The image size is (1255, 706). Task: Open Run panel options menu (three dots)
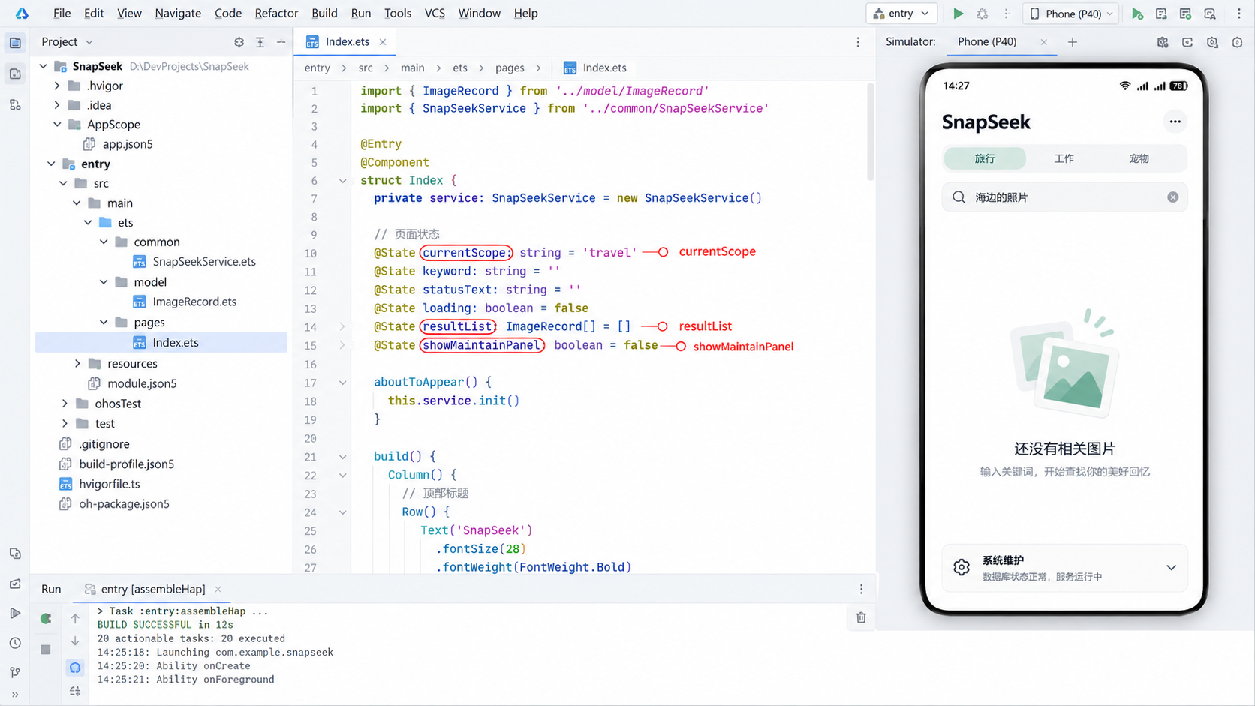click(861, 589)
